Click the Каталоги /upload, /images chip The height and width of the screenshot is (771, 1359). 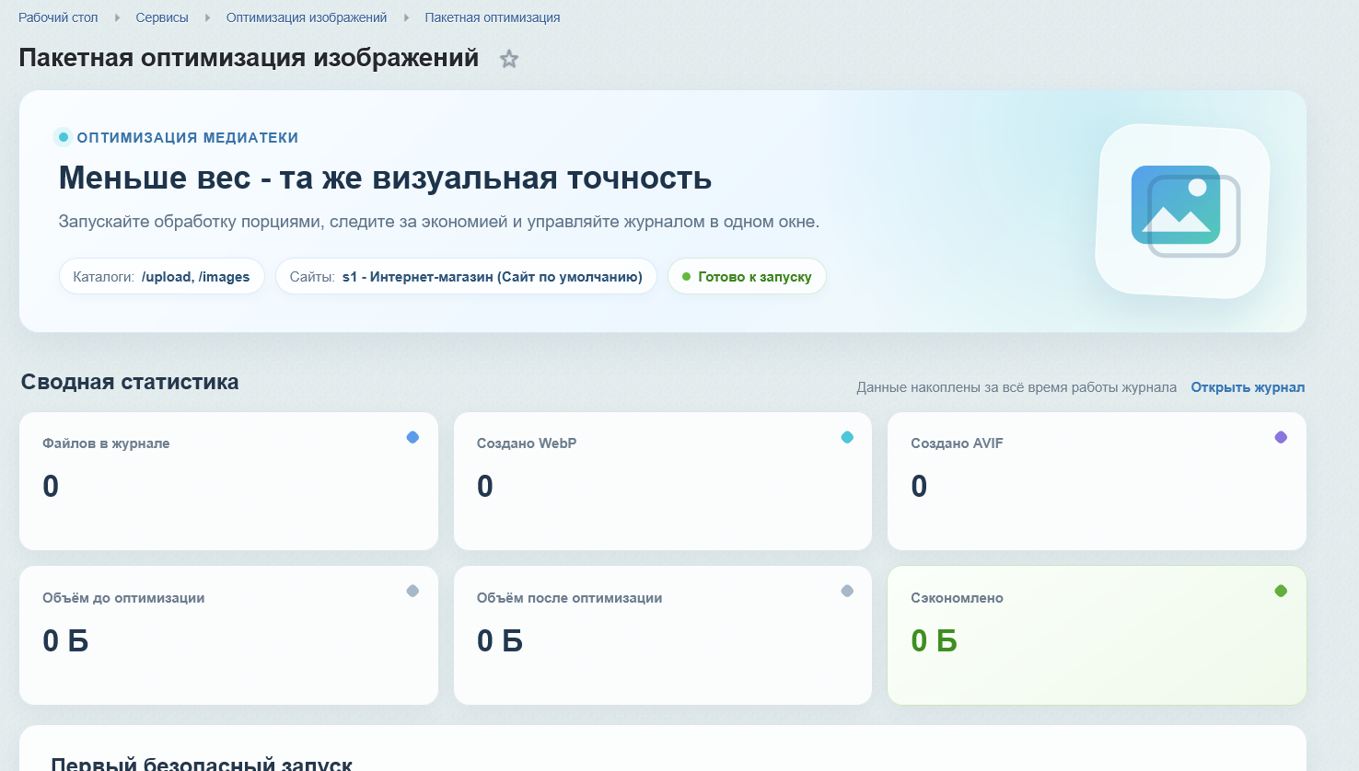pyautogui.click(x=162, y=276)
